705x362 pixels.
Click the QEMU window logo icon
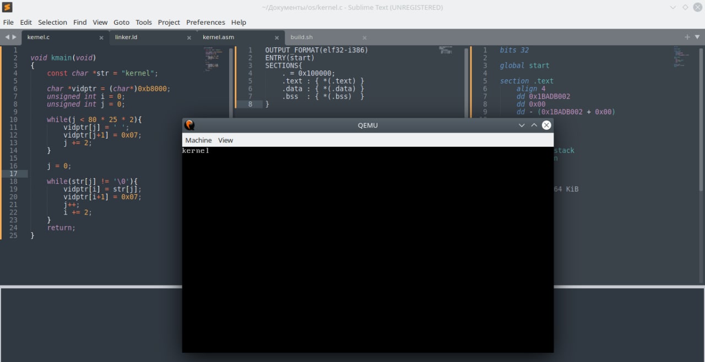coord(189,125)
